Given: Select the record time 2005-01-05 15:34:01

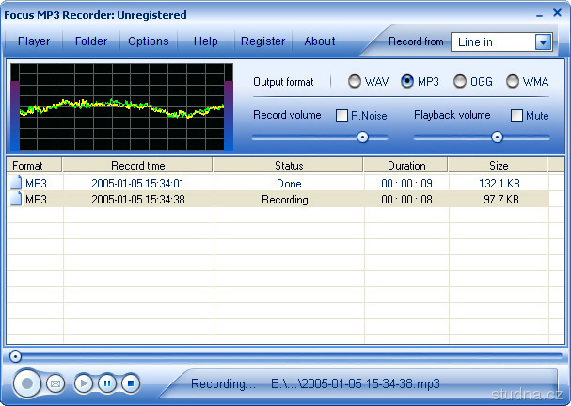Looking at the screenshot, I should (137, 183).
